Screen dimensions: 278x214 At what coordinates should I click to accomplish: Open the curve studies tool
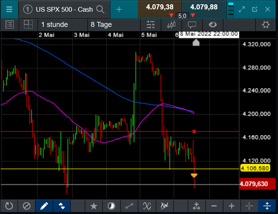tap(147, 206)
